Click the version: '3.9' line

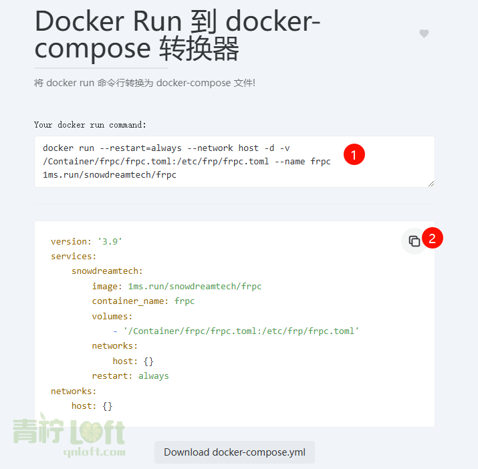click(86, 242)
